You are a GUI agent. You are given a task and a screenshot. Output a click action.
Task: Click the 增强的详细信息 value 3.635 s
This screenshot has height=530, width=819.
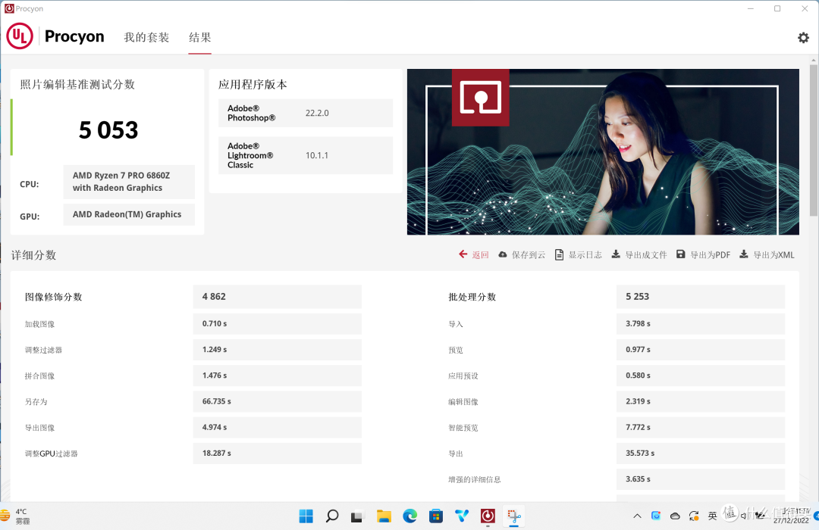coord(701,479)
